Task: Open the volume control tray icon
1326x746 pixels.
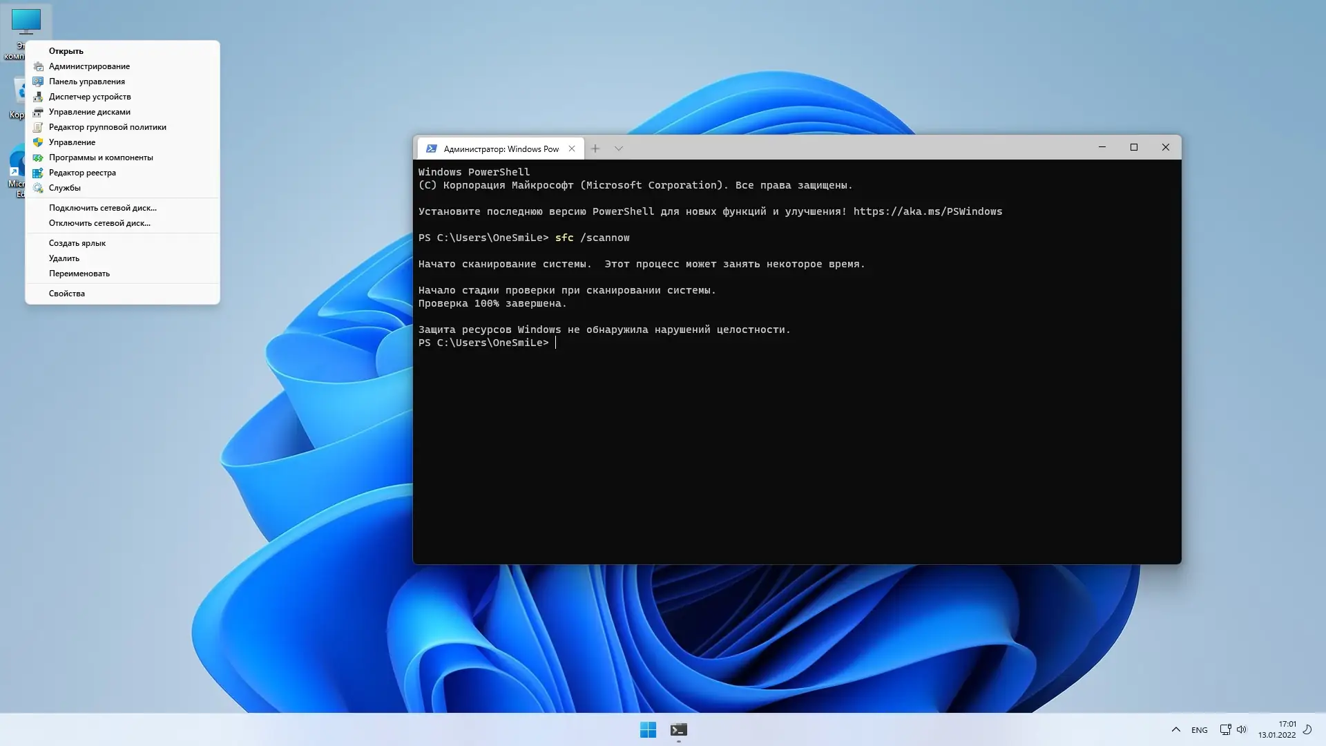Action: pyautogui.click(x=1242, y=729)
